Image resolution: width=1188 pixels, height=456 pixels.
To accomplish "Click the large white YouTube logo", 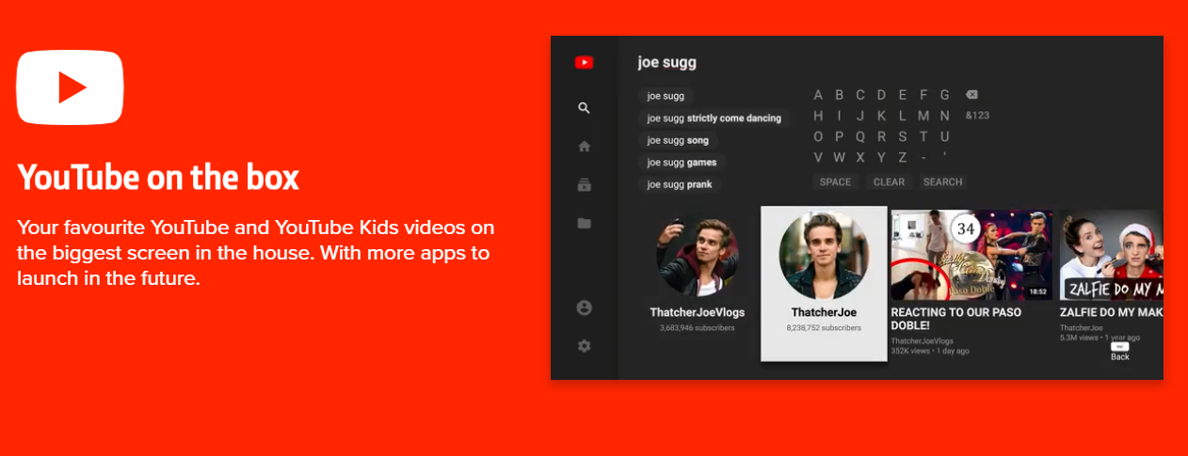I will click(70, 87).
